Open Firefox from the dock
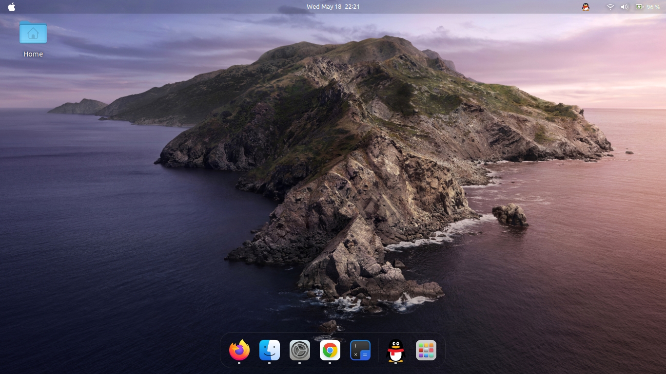Image resolution: width=666 pixels, height=374 pixels. (x=239, y=350)
